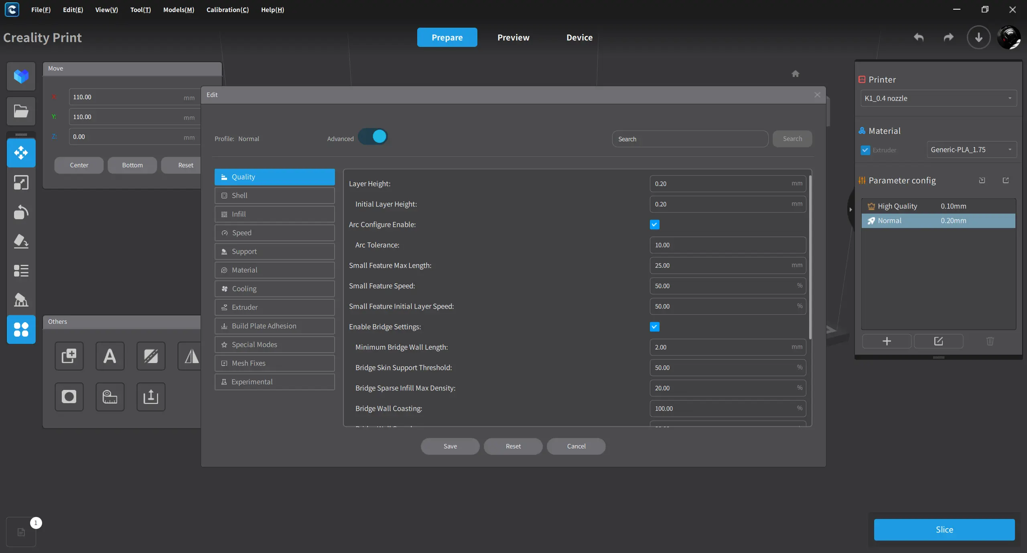Click the undo arrow icon

click(x=919, y=37)
